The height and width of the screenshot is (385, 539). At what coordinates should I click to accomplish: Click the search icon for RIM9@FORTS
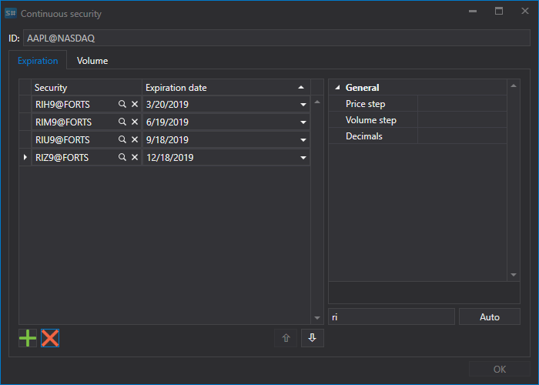[x=122, y=122]
